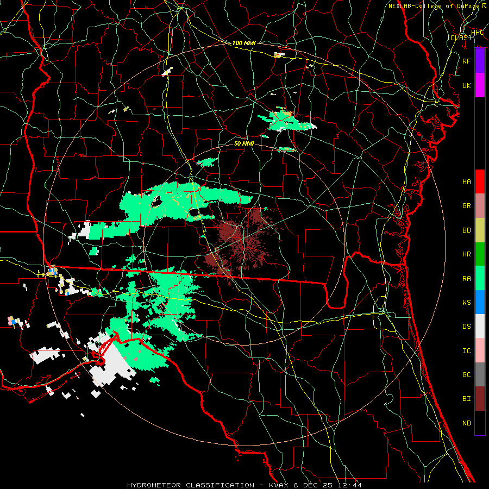This screenshot has height=489, width=489.
Task: Click the 'BI' legend label
Action: tap(466, 399)
